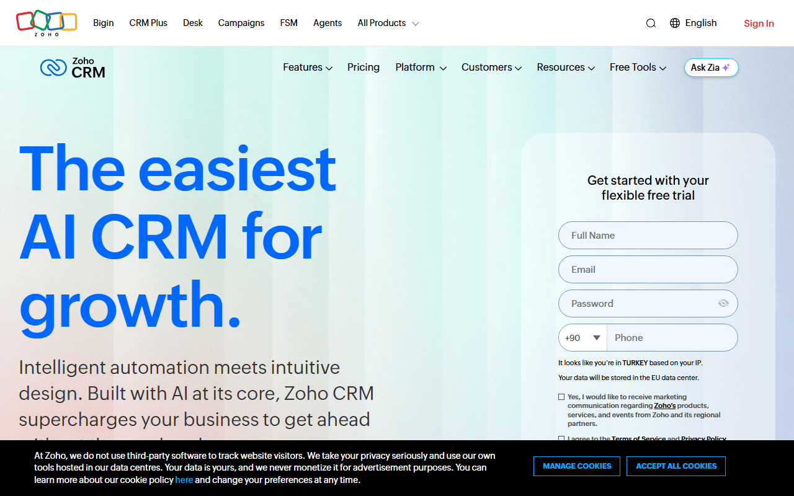Expand the Resources menu
The image size is (794, 496).
click(566, 68)
